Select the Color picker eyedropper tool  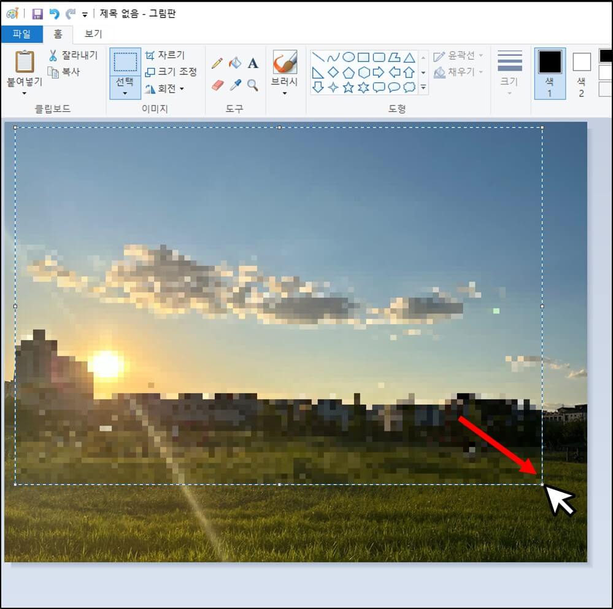236,85
